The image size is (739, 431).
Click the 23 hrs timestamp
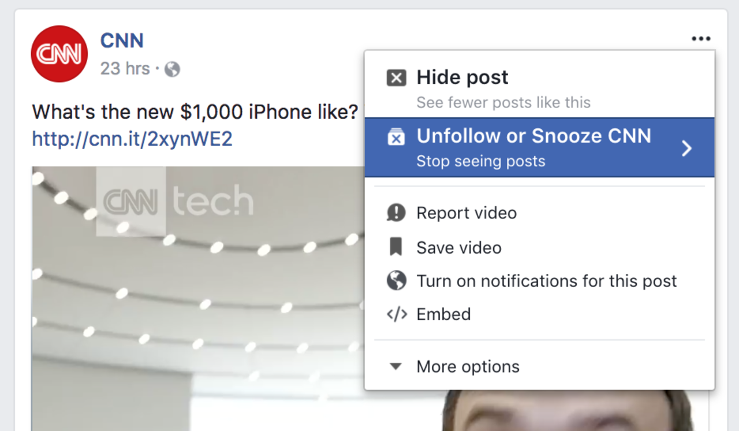point(125,68)
